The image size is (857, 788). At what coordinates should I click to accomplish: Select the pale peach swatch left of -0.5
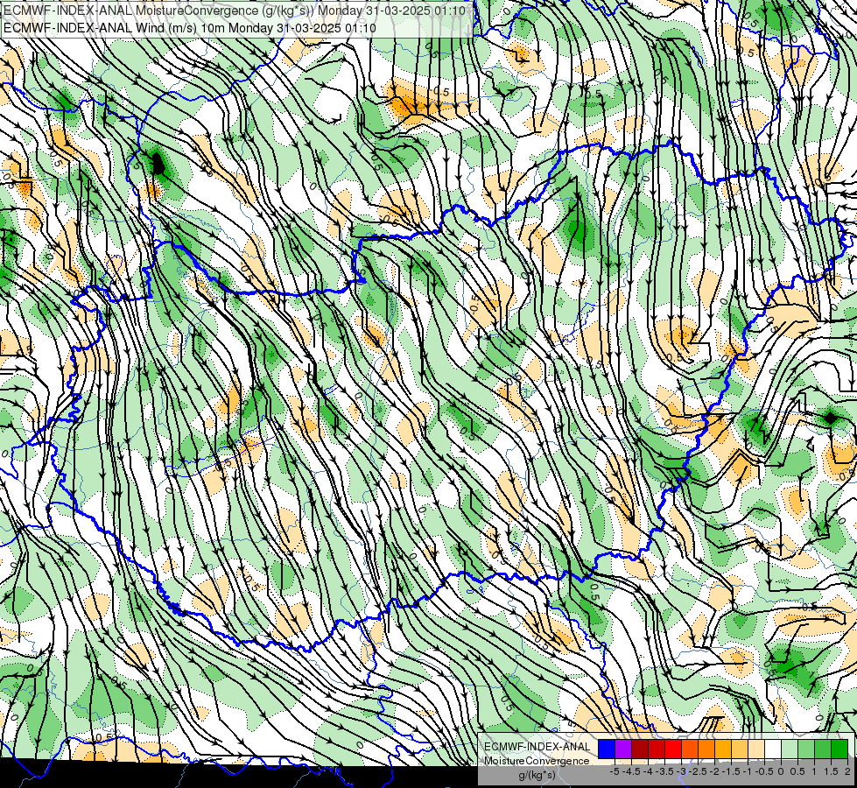(x=756, y=749)
